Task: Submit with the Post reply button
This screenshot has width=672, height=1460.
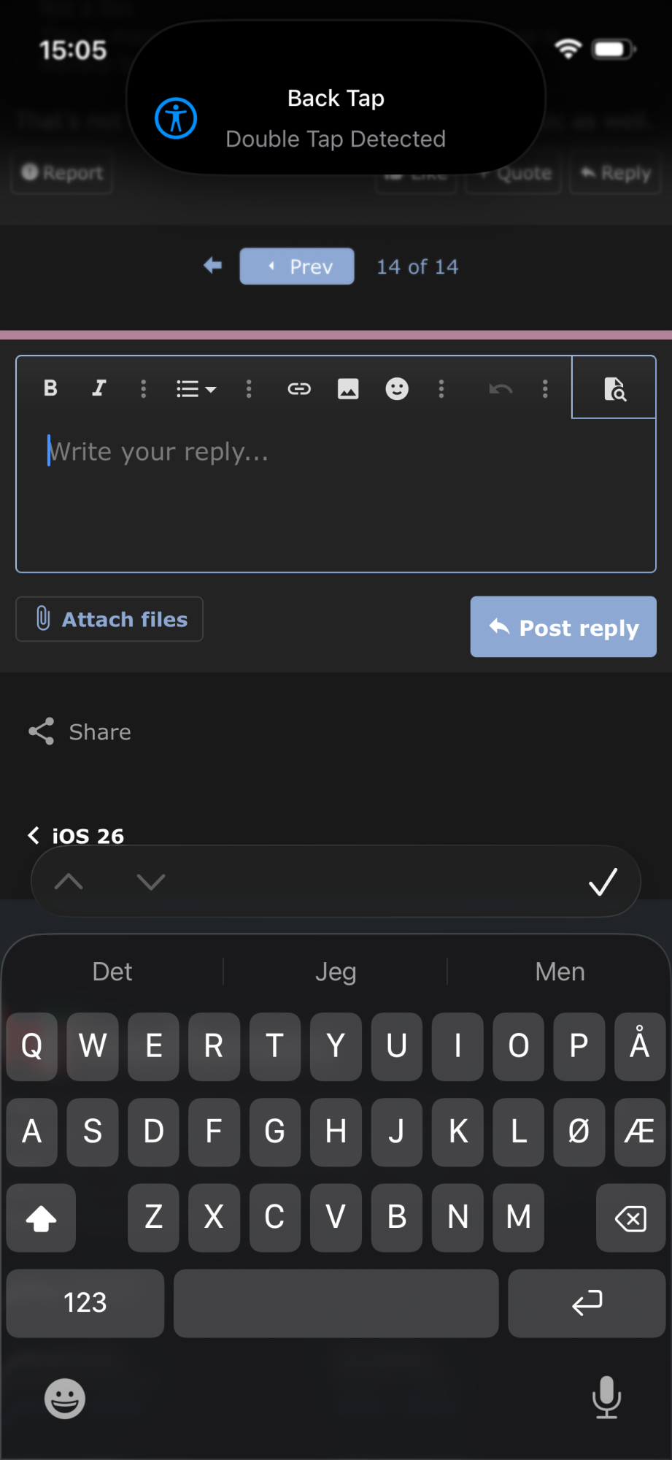Action: click(563, 627)
